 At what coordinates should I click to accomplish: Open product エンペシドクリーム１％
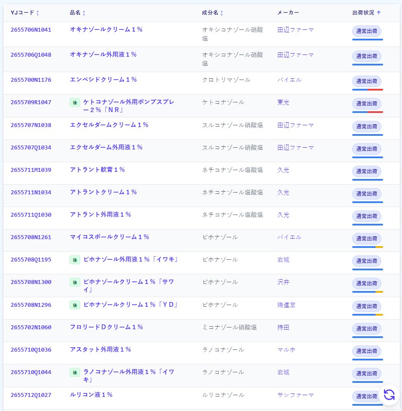[103, 80]
